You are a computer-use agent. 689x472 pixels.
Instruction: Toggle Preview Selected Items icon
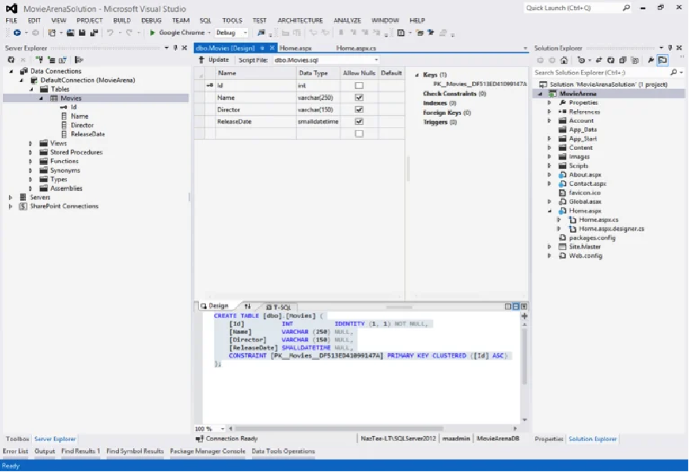coord(662,60)
